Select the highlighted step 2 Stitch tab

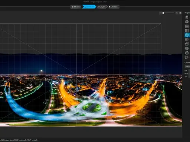click(x=89, y=7)
